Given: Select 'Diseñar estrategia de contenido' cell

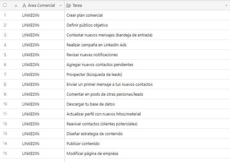Looking at the screenshot, I should point(147,134).
